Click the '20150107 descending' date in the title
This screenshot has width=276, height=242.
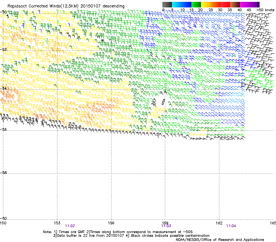[102, 6]
